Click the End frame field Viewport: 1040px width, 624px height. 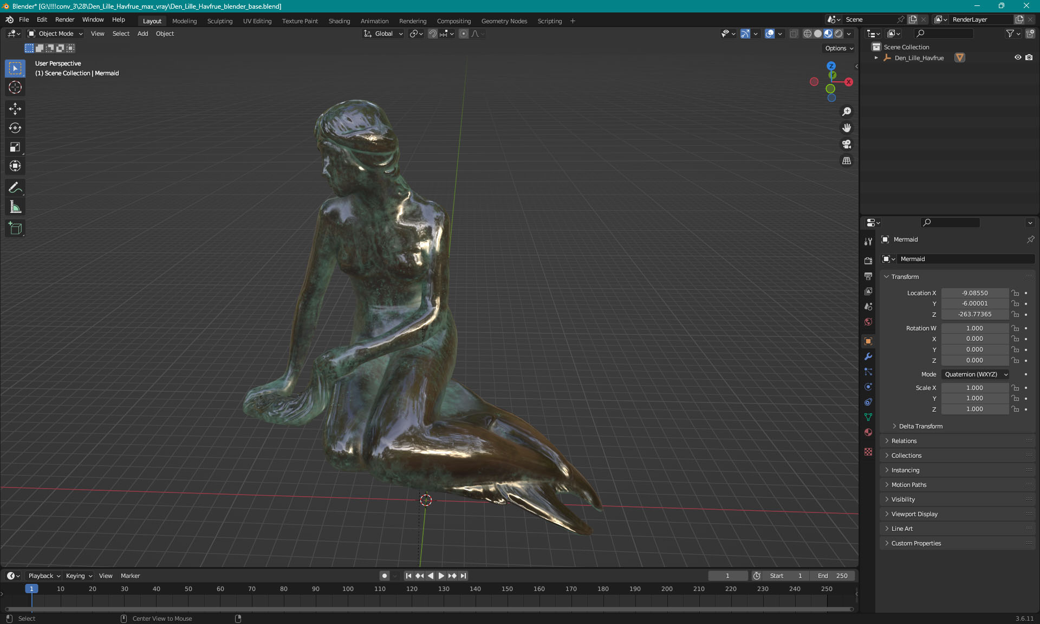click(834, 576)
